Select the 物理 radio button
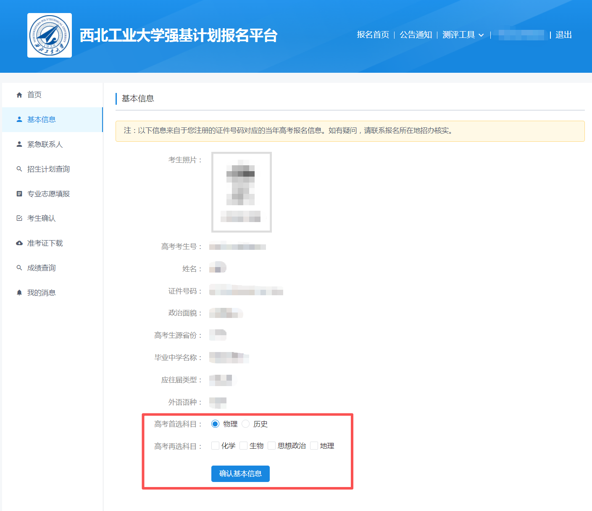 pos(216,424)
